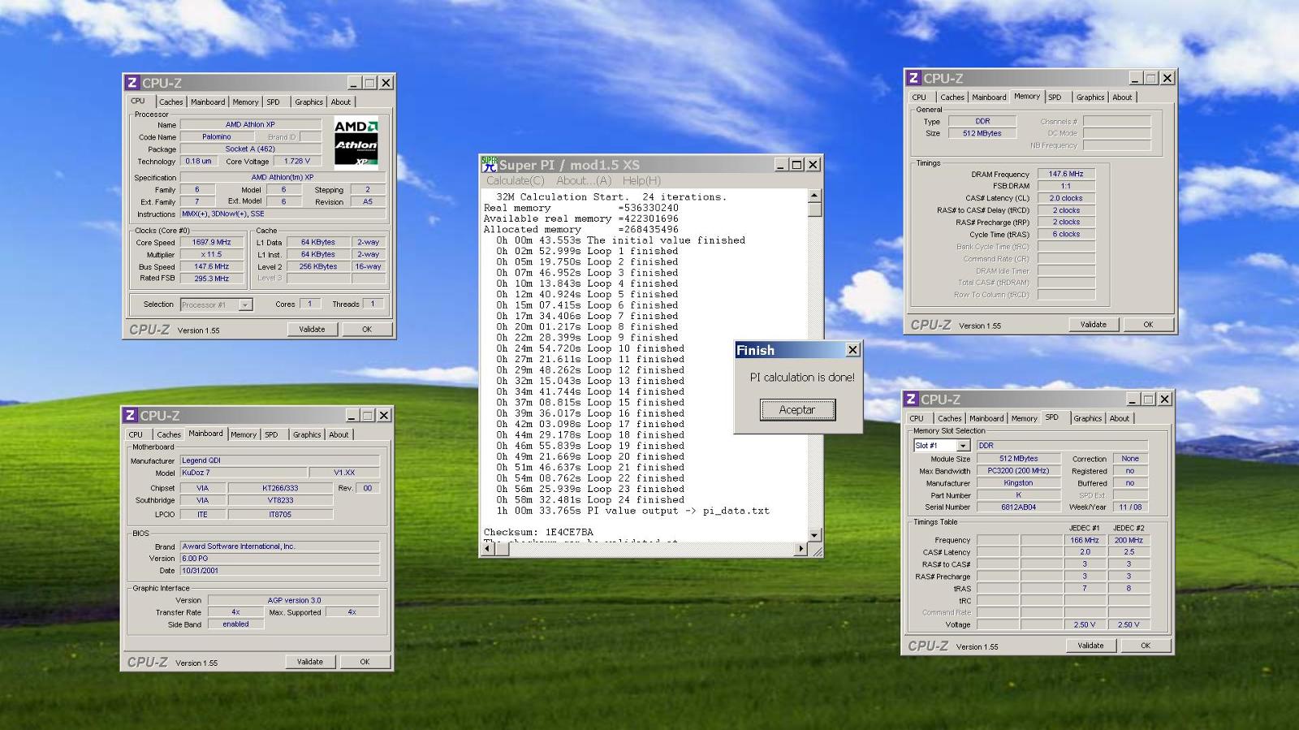Click OK in the Mainboard window
This screenshot has width=1299, height=730.
pyautogui.click(x=365, y=662)
